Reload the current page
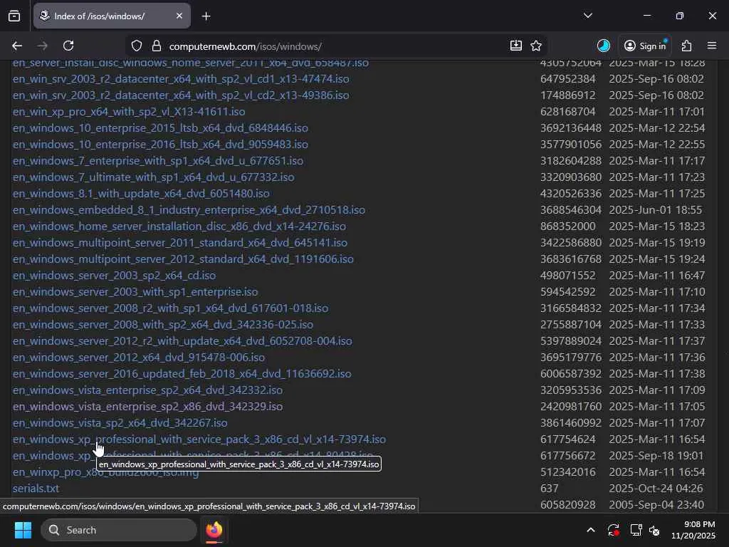 click(x=68, y=46)
